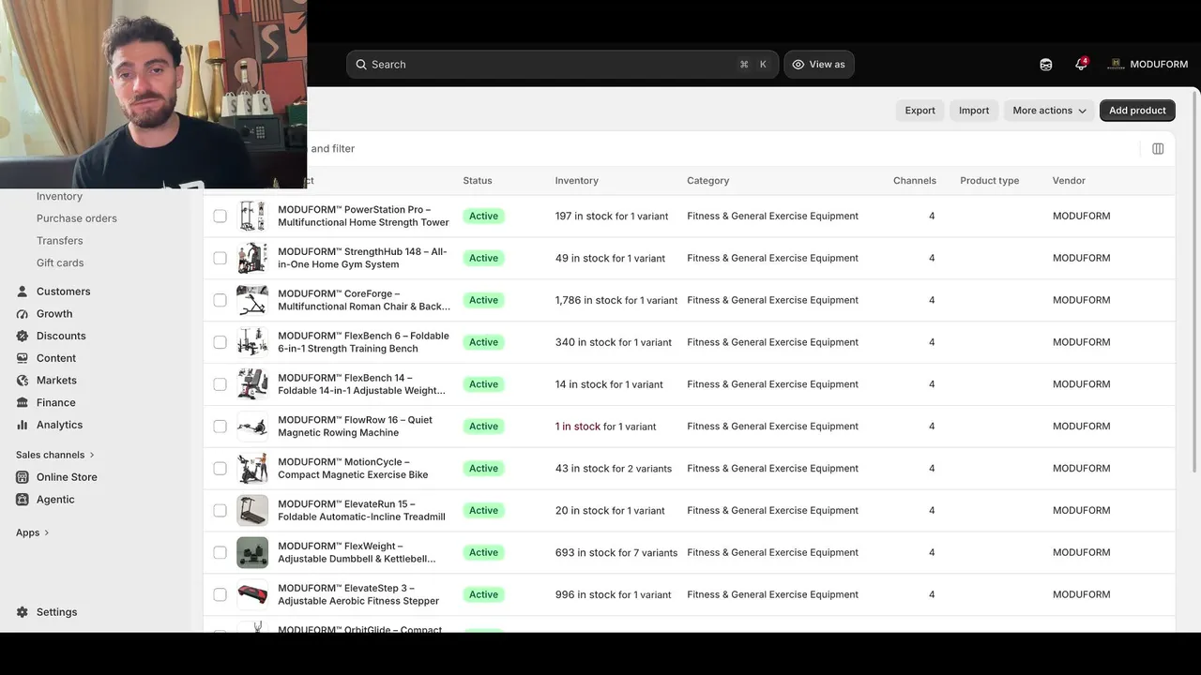Sort by the Inventory column header
Viewport: 1201px width, 675px height.
[x=576, y=181]
